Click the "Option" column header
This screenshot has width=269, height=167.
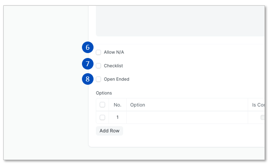click(x=138, y=105)
